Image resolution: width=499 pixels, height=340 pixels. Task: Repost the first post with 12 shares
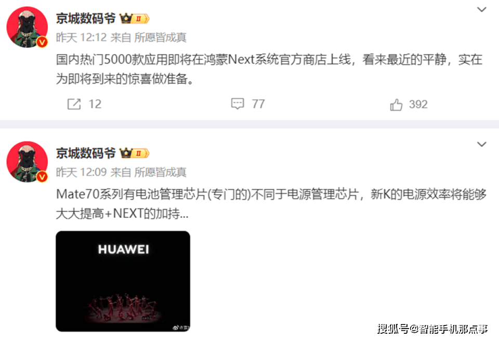(x=84, y=104)
